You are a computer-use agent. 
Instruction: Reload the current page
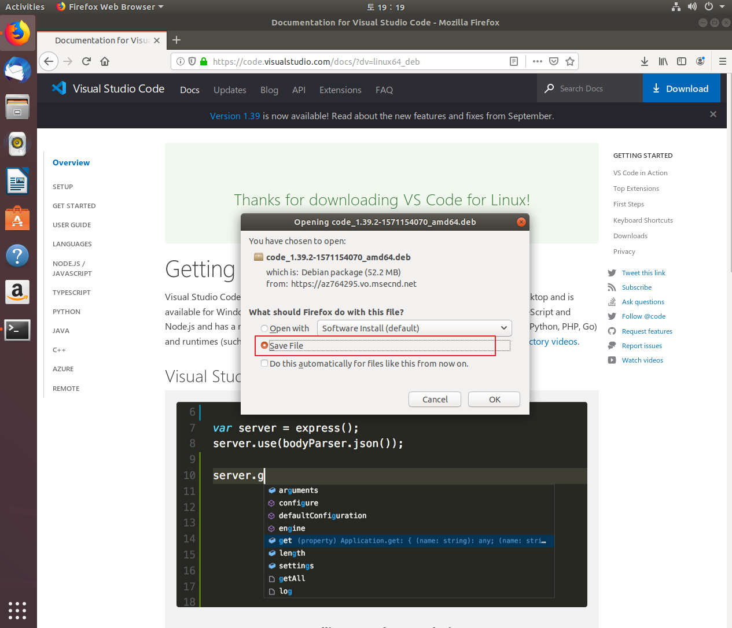point(86,61)
